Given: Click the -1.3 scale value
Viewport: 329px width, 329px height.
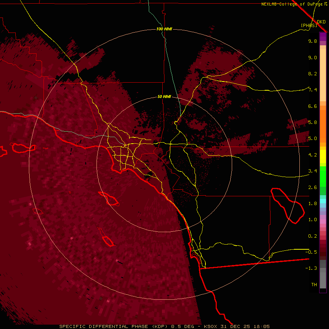Looking at the screenshot, I should tap(311, 268).
